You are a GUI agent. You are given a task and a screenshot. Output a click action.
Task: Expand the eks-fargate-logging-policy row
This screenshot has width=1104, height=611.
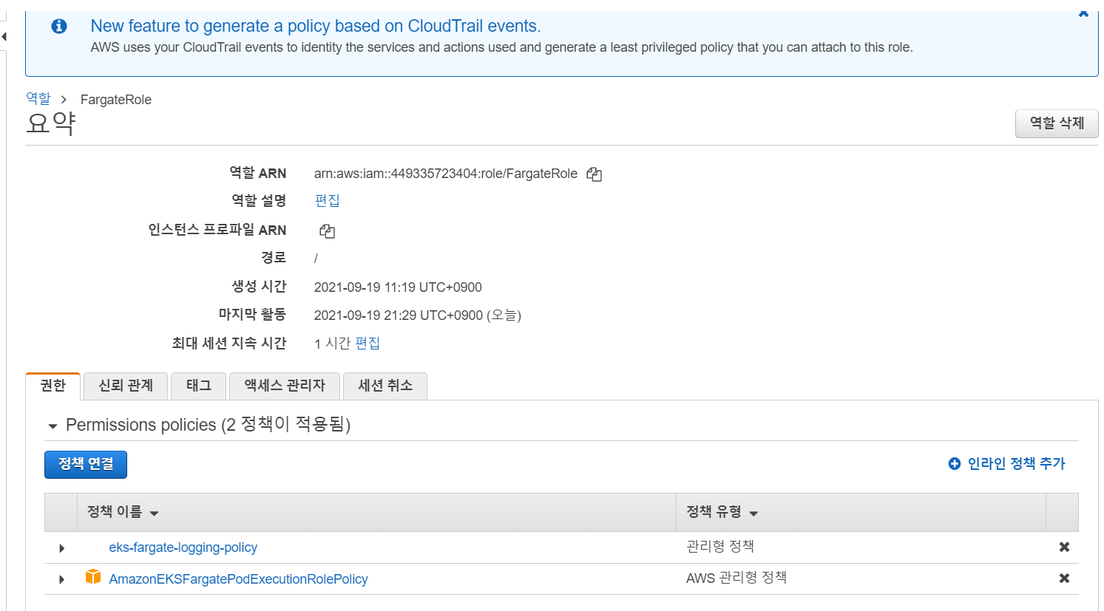pos(61,547)
